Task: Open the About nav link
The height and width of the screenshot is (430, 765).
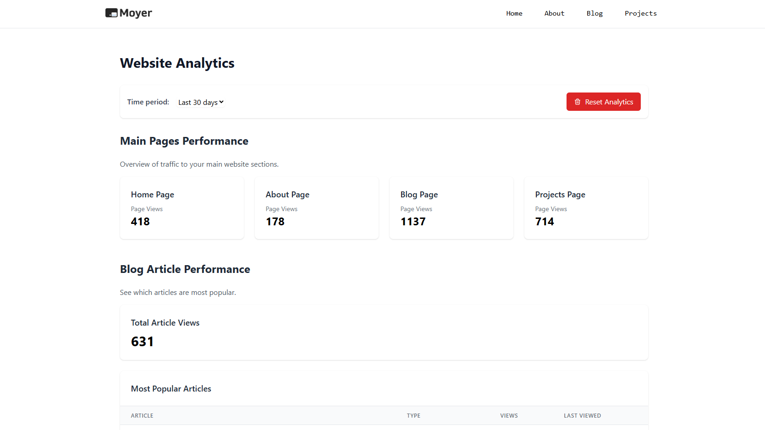Action: tap(554, 13)
